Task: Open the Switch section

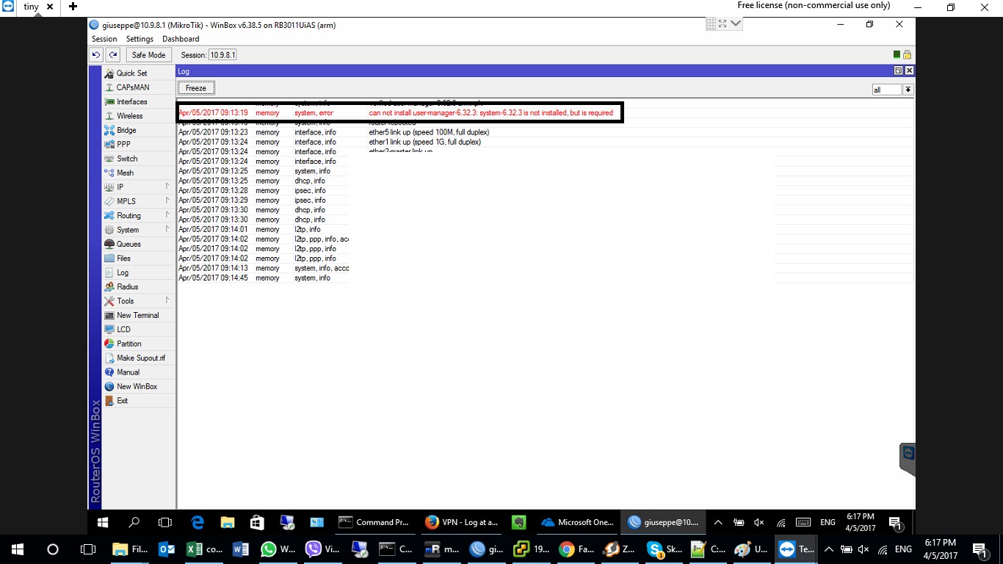Action: 127,159
